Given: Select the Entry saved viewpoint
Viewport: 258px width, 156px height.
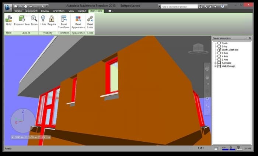Looking at the screenshot, I should tap(224, 46).
